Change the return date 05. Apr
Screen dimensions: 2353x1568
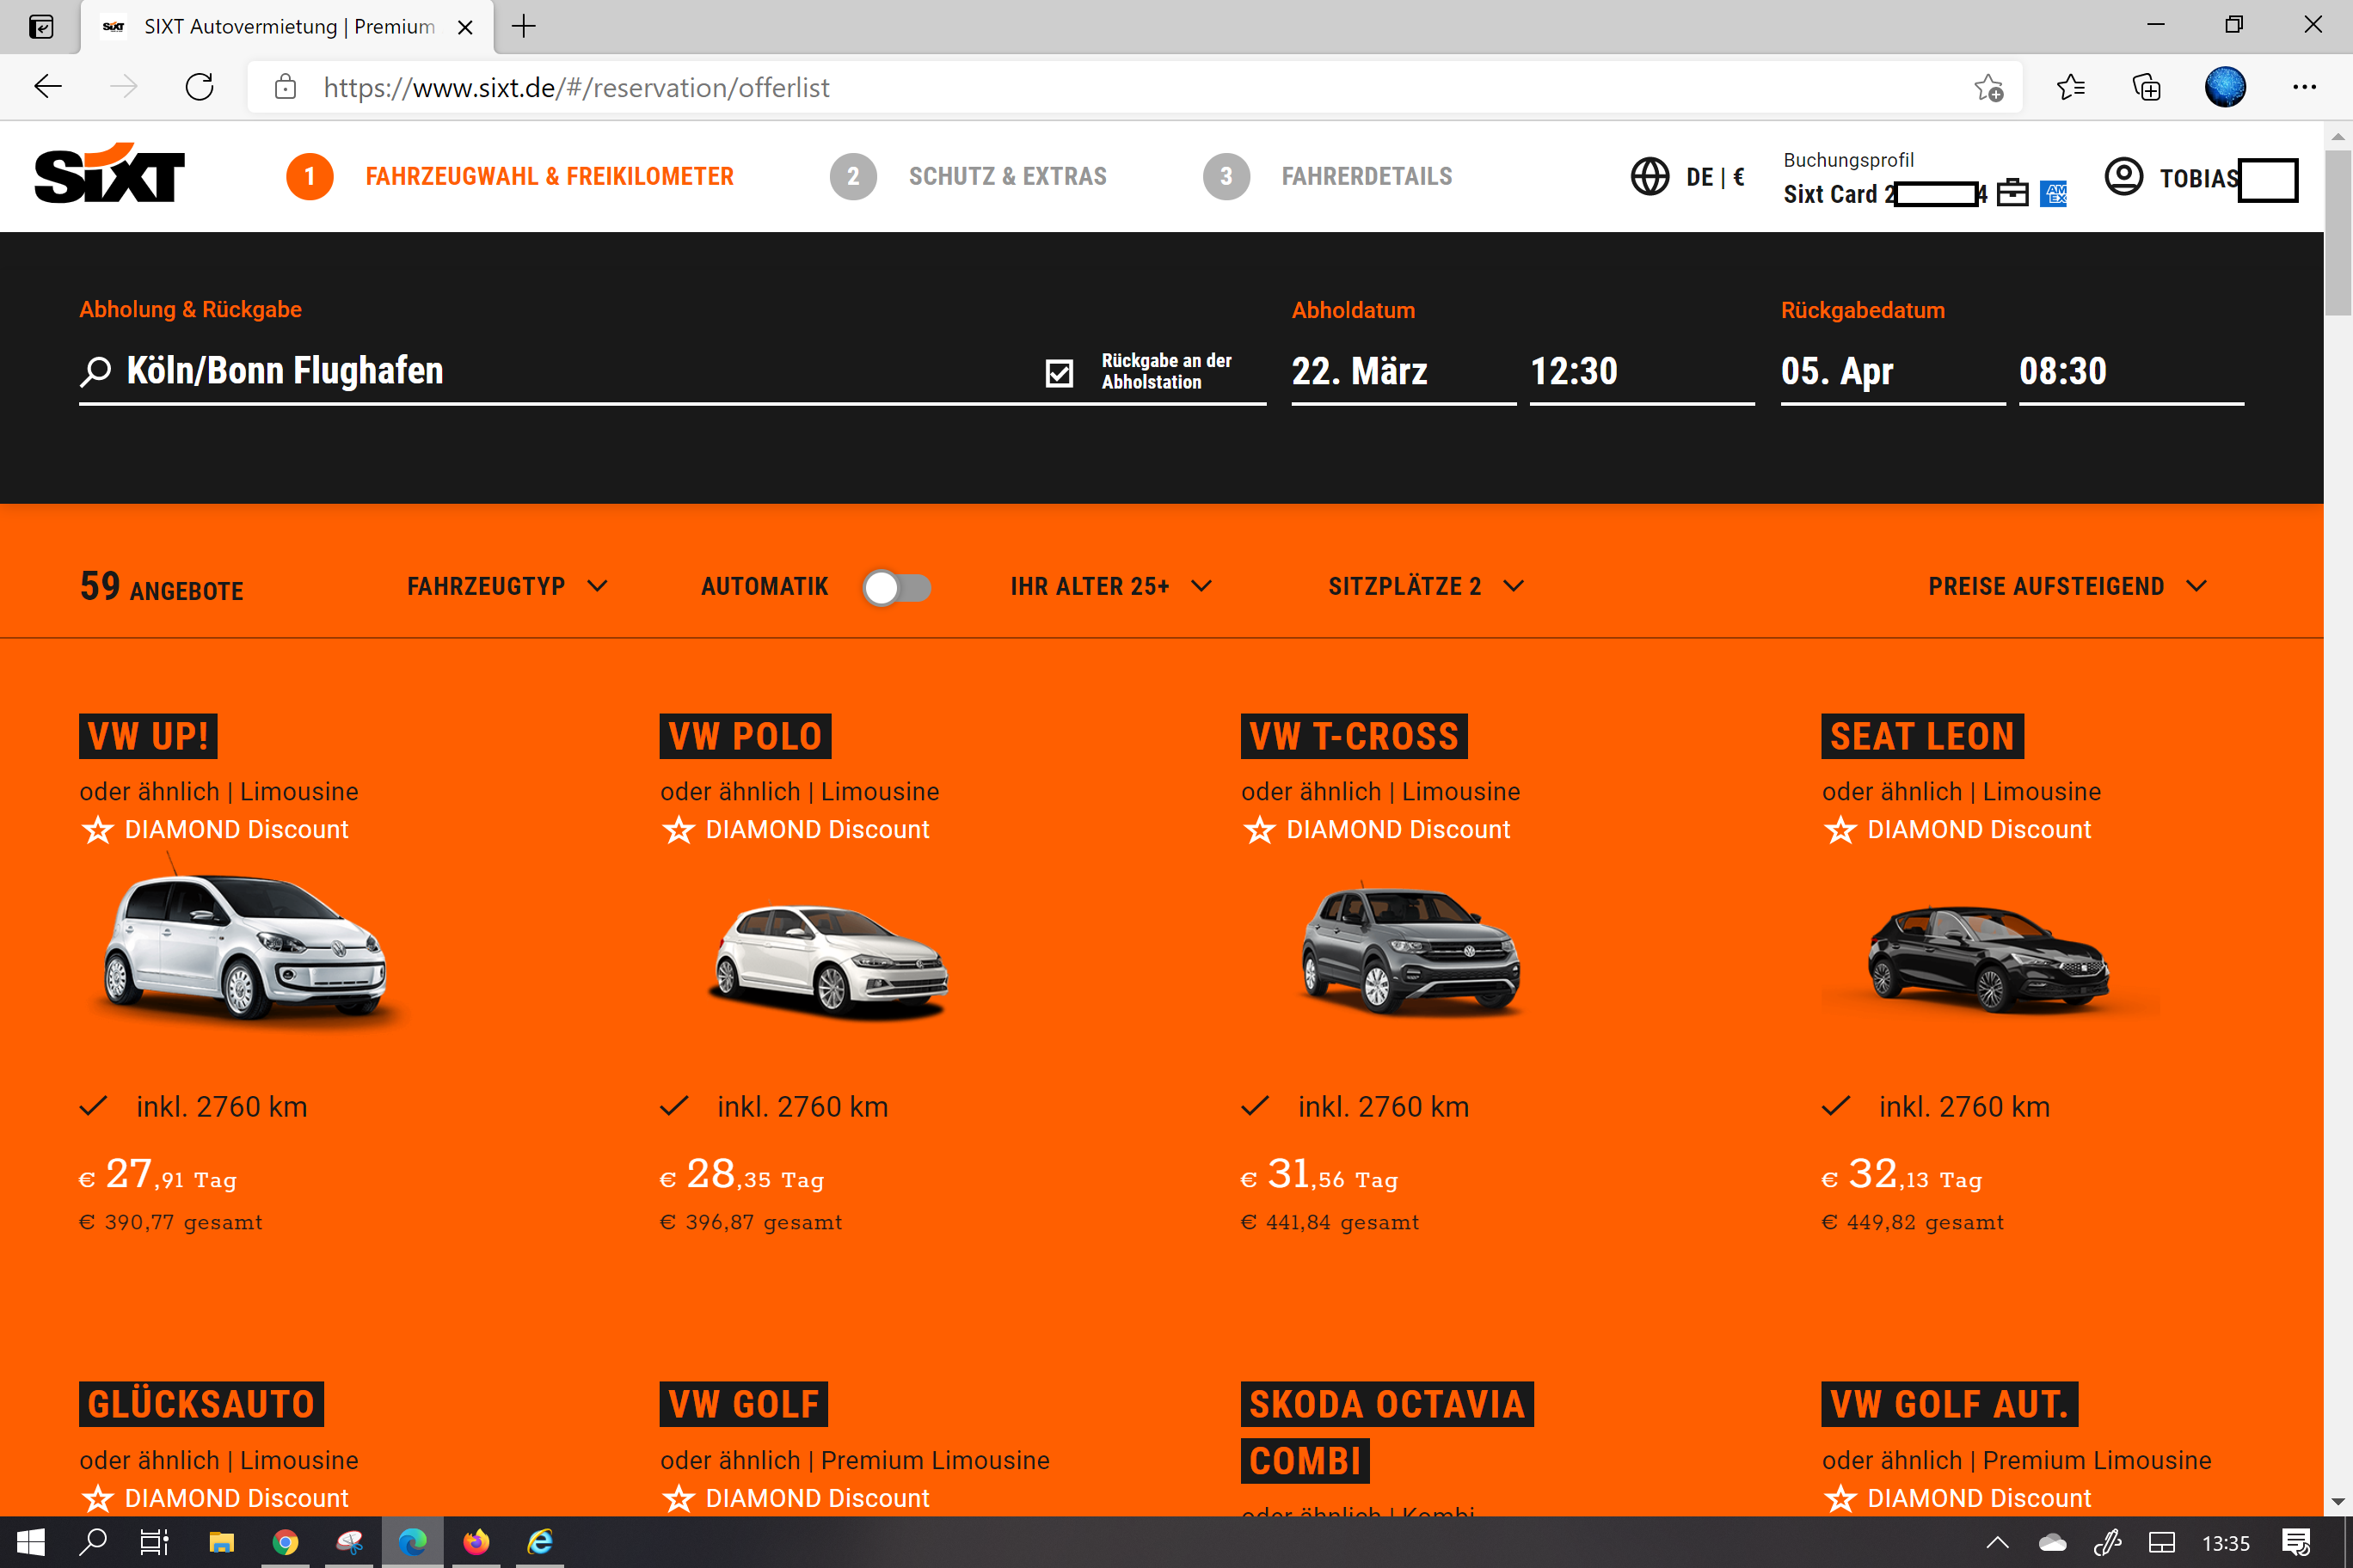(x=1893, y=372)
